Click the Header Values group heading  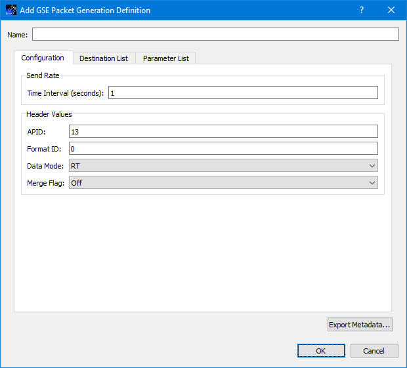[x=49, y=114]
